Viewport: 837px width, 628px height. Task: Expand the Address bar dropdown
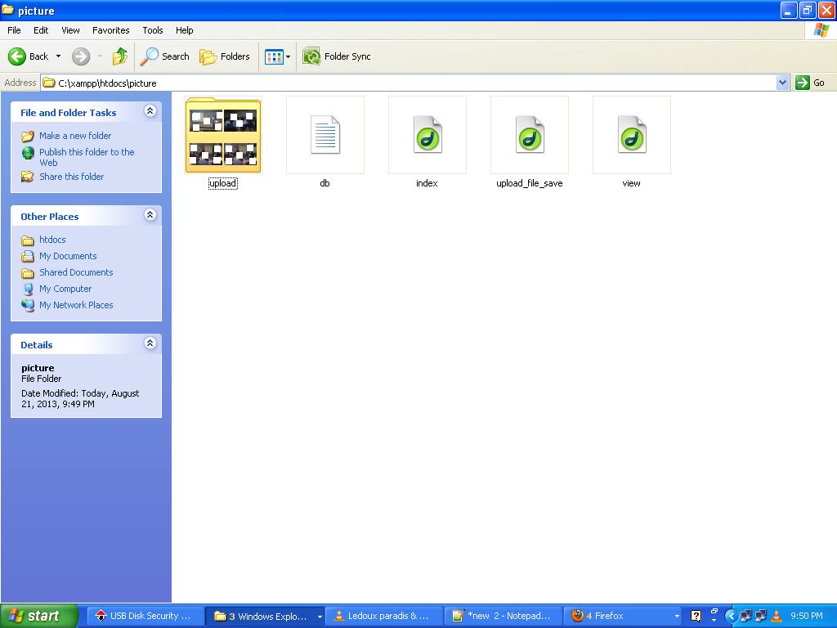(x=782, y=83)
